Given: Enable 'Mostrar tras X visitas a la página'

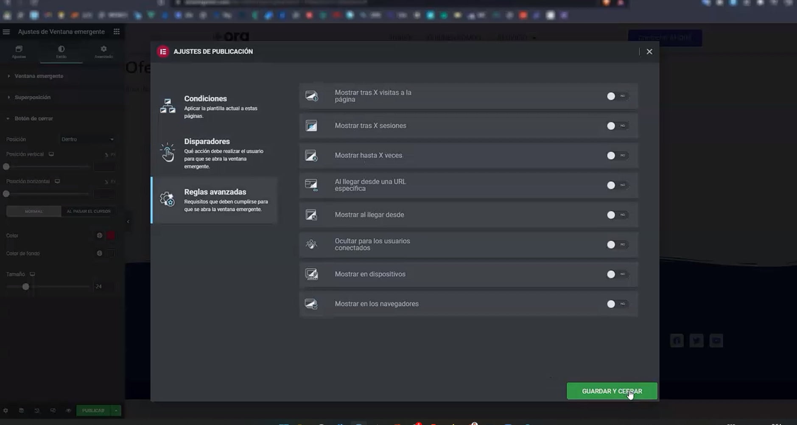Looking at the screenshot, I should tap(617, 96).
